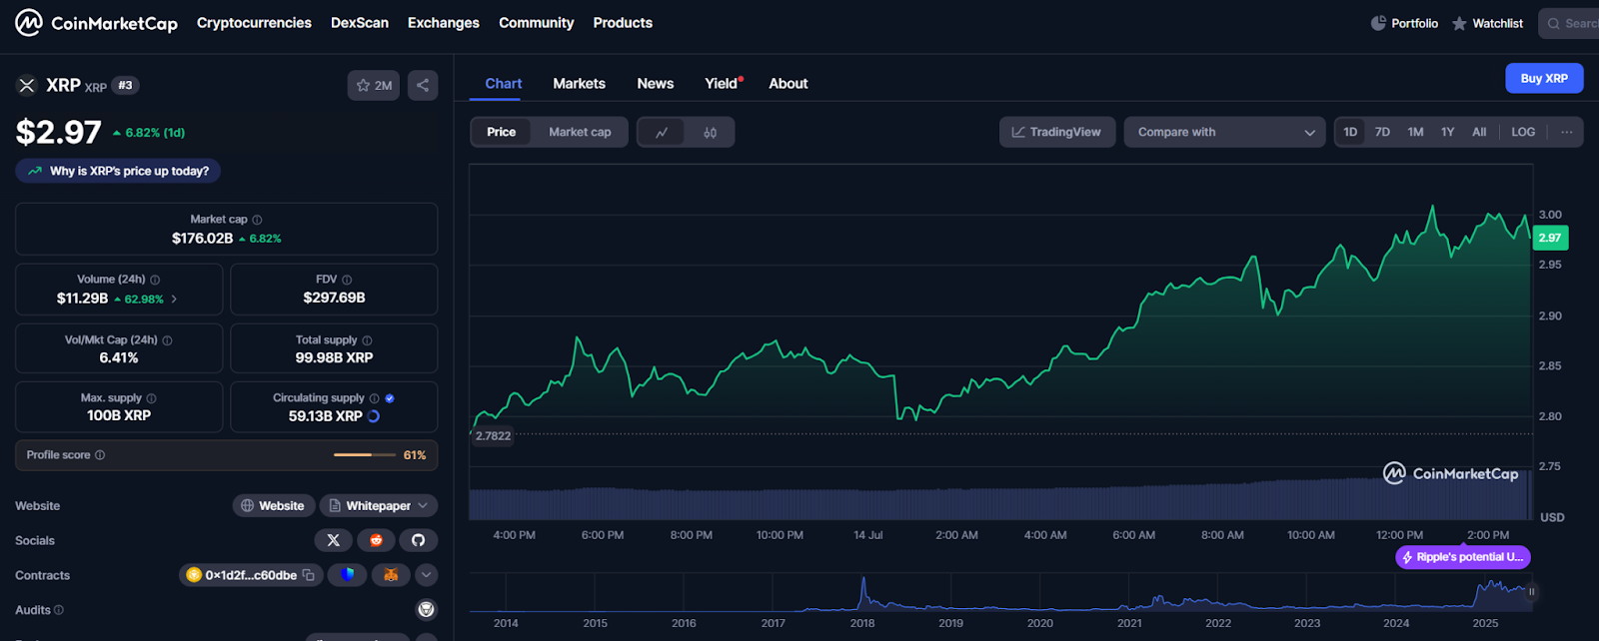Open the Cryptocurrencies menu
This screenshot has height=641, width=1599.
[x=254, y=23]
